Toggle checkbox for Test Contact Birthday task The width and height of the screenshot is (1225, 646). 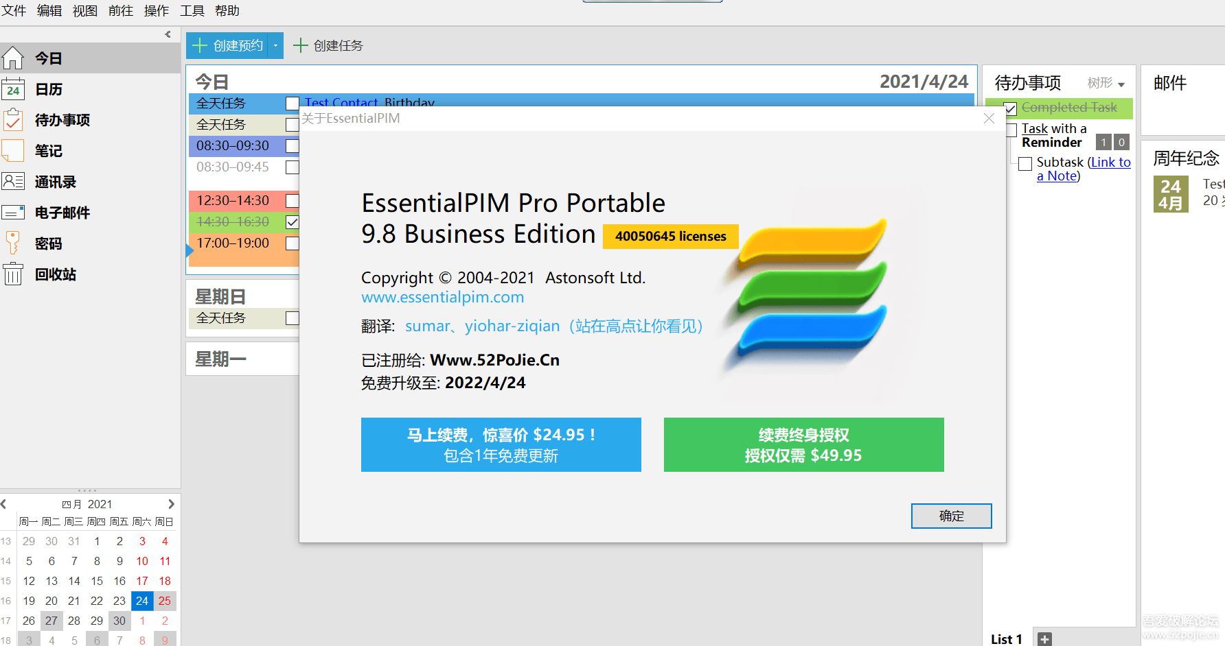click(x=293, y=104)
